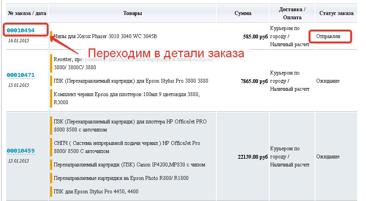
Task: Click the "№ заказа / дата" column header
Action: click(25, 13)
